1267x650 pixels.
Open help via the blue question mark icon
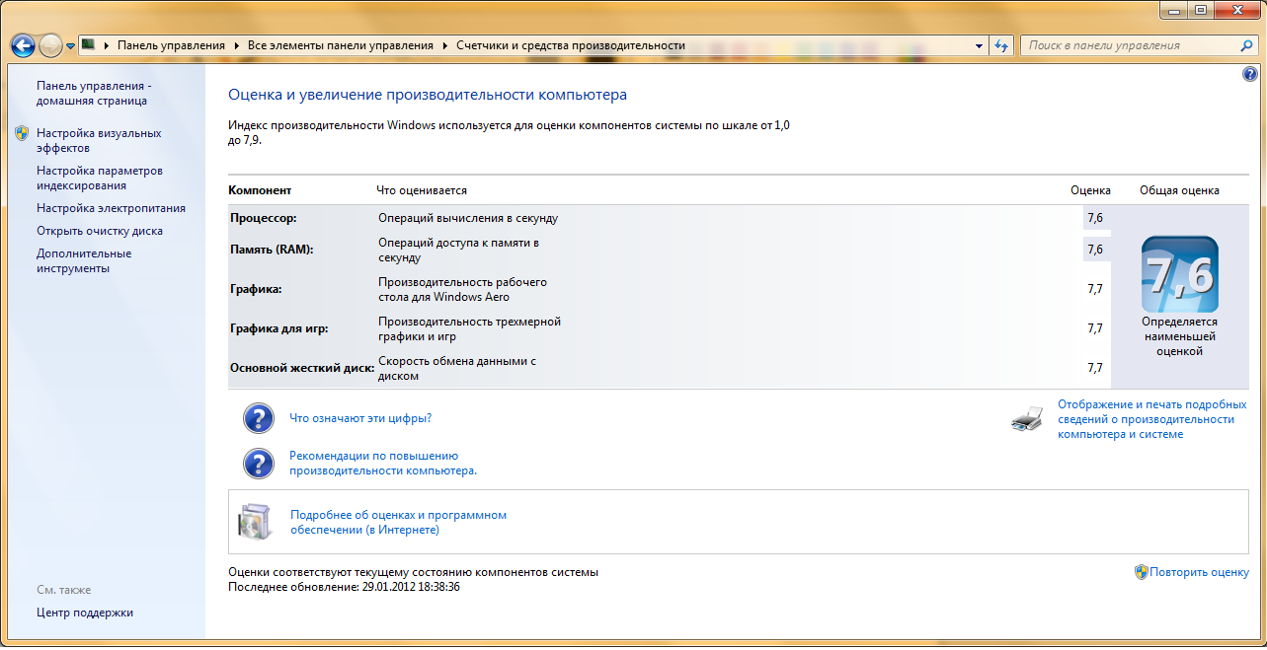coord(1250,74)
